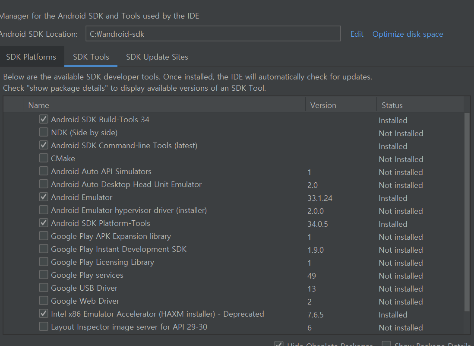
Task: Sort by the Version column header
Action: click(x=341, y=105)
